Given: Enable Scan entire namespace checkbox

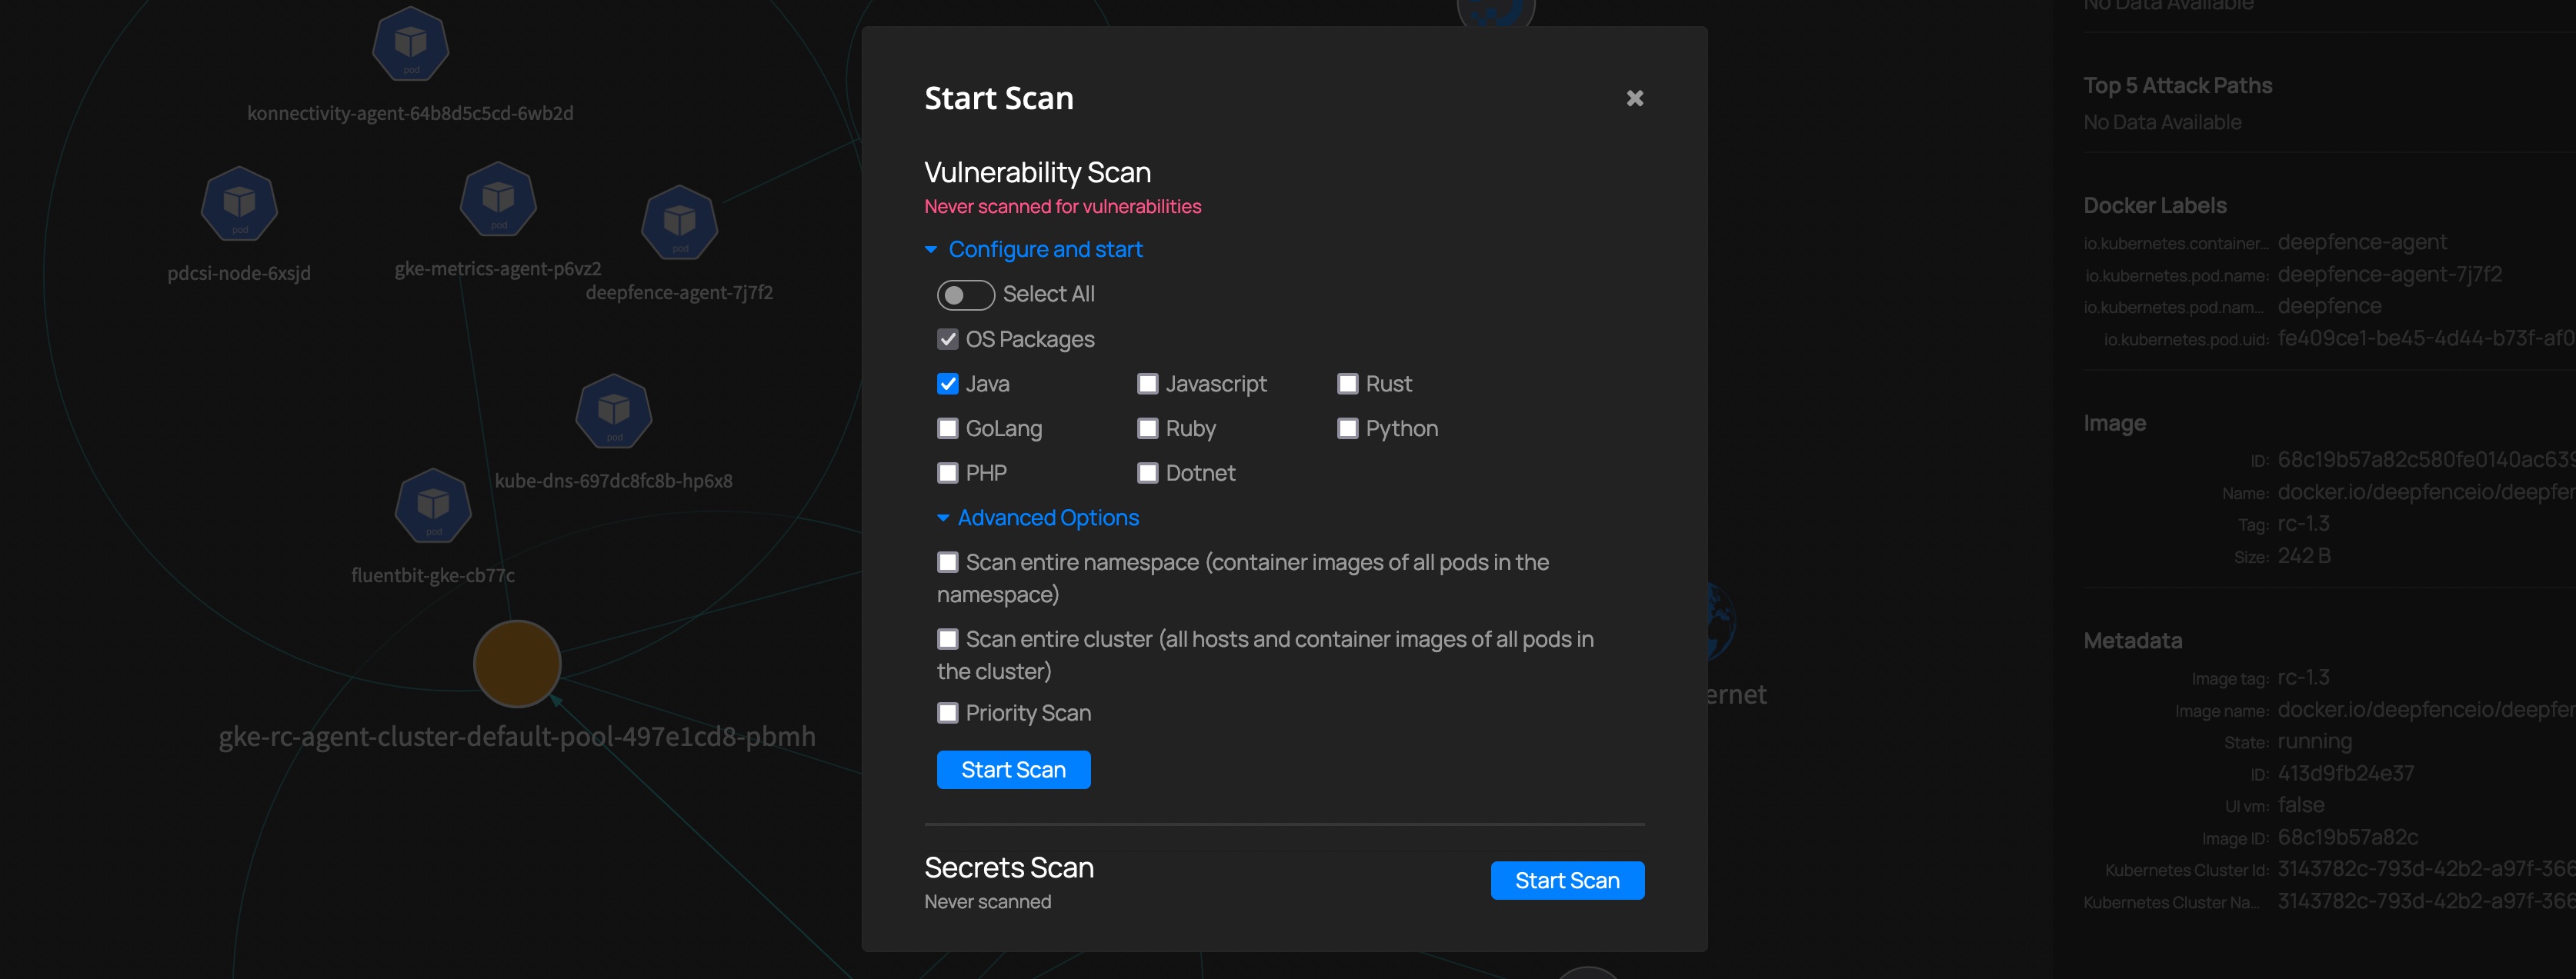Looking at the screenshot, I should coord(948,562).
